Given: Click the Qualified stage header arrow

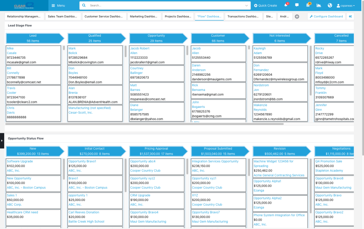Looking at the screenshot, I should click(x=97, y=38).
